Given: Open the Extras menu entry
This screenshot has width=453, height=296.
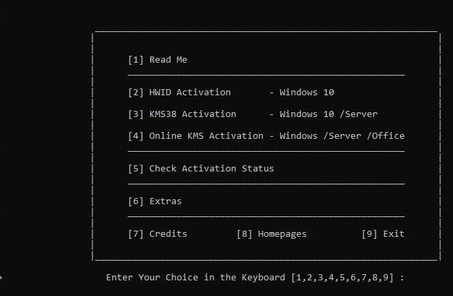Looking at the screenshot, I should (x=155, y=201).
